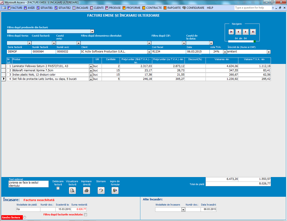Open the HELP menu

[x=210, y=8]
